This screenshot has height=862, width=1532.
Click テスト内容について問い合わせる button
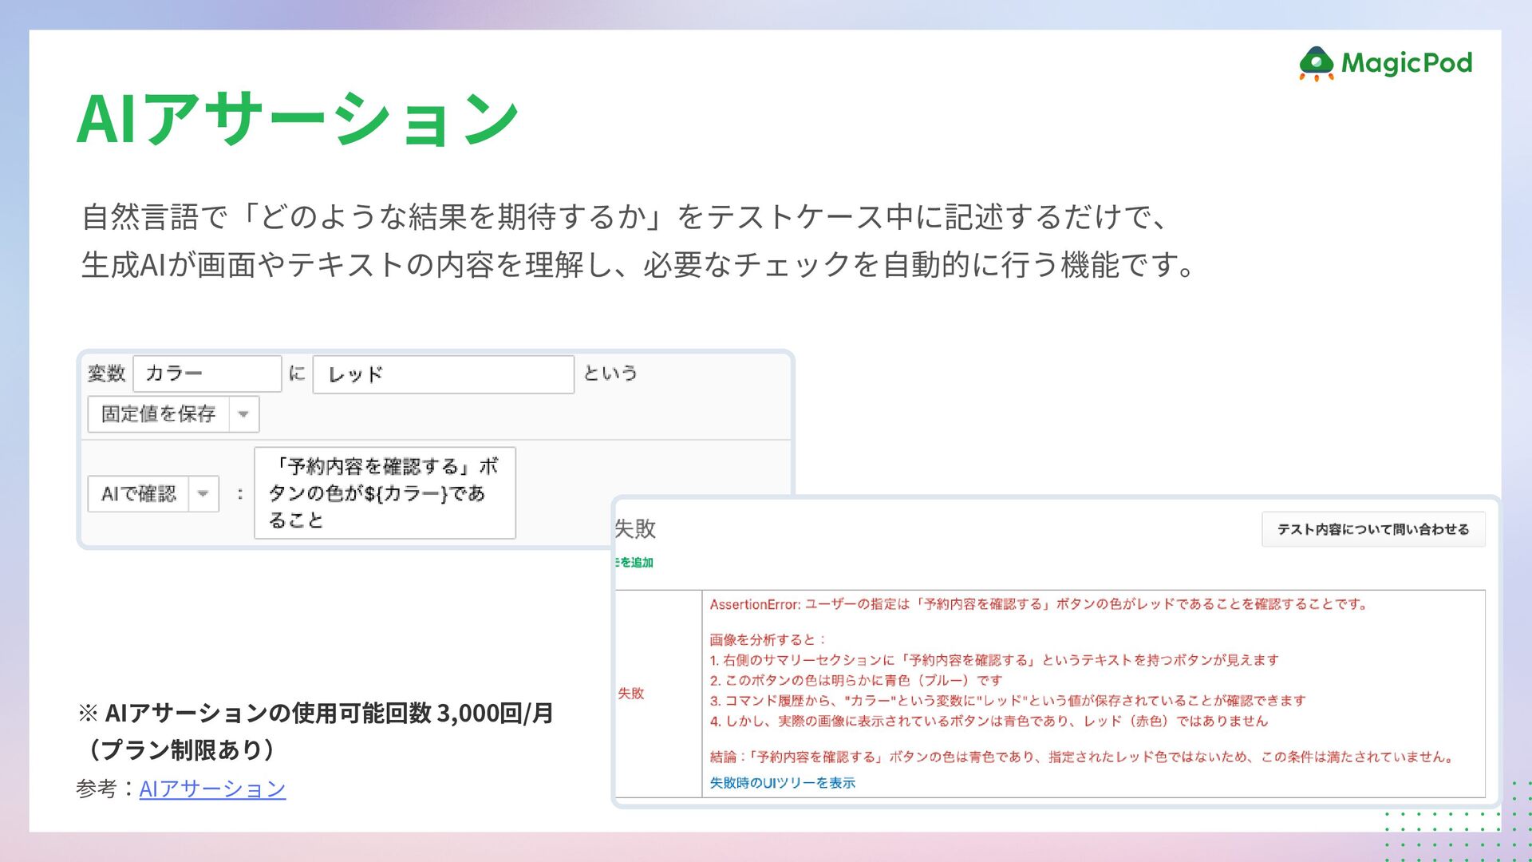pos(1372,529)
